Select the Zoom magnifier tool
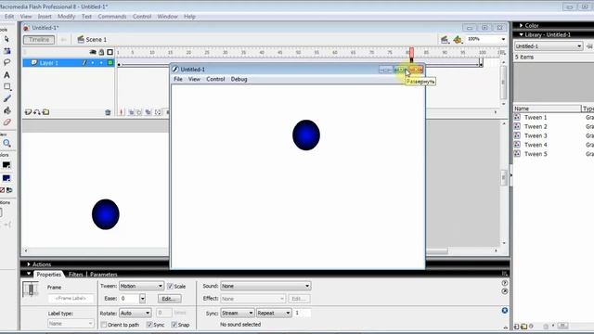The width and height of the screenshot is (594, 334). point(6,143)
